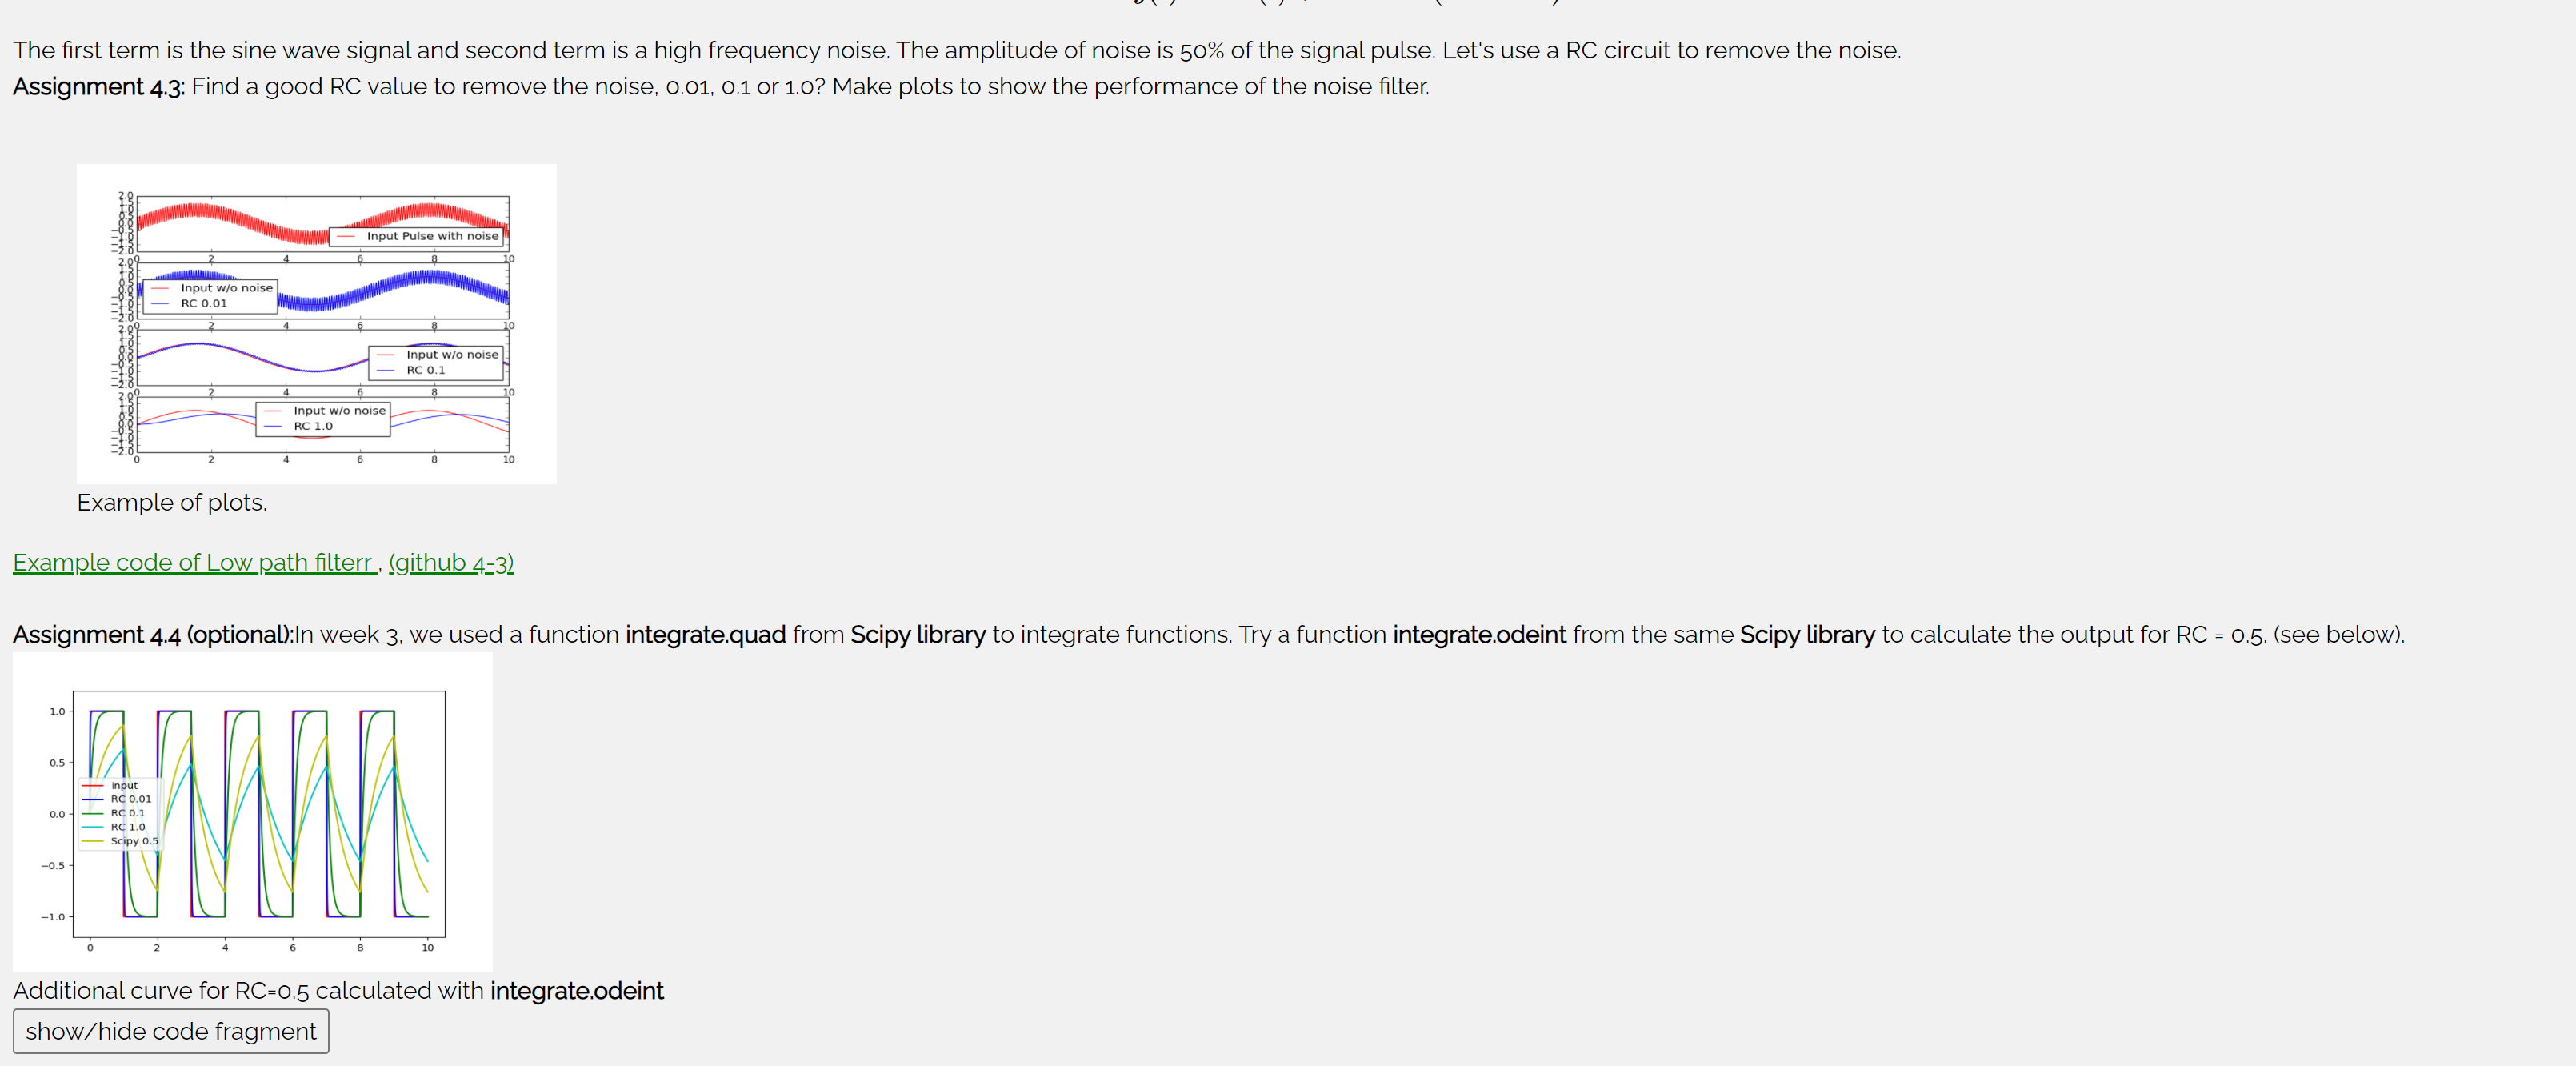
Task: Click the show/hide code fragment button
Action: 171,1031
